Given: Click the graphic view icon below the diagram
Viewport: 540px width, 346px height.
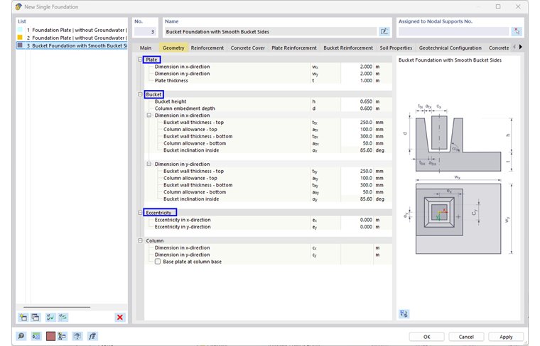Looking at the screenshot, I should coord(404,313).
